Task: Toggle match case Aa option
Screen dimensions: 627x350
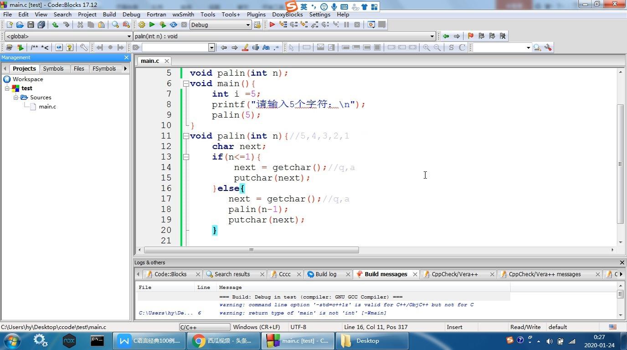Action: pyautogui.click(x=266, y=47)
